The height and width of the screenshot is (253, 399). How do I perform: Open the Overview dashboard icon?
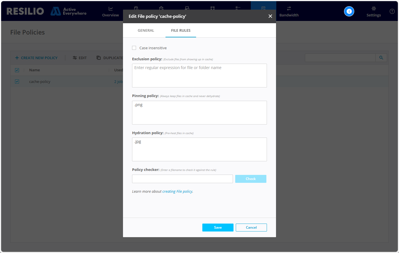(111, 9)
